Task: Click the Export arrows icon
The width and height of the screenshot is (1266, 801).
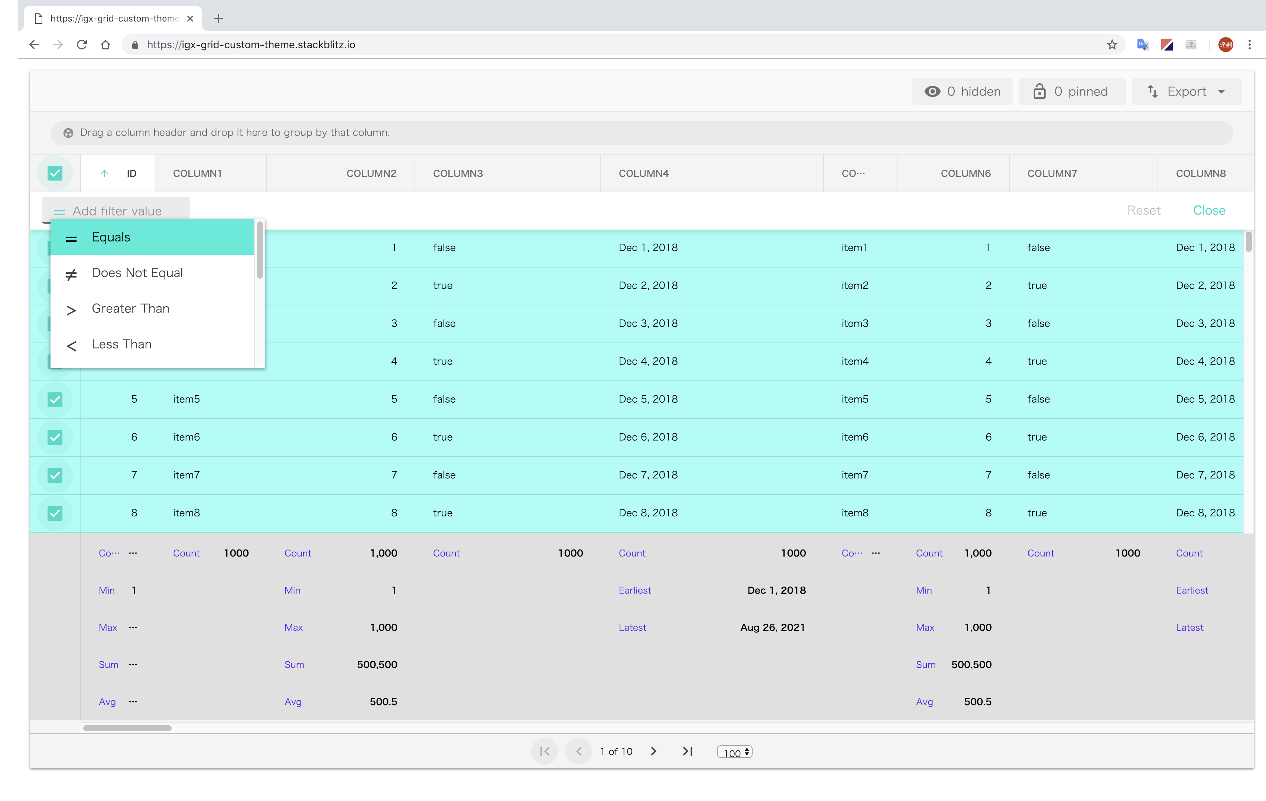Action: [1152, 91]
